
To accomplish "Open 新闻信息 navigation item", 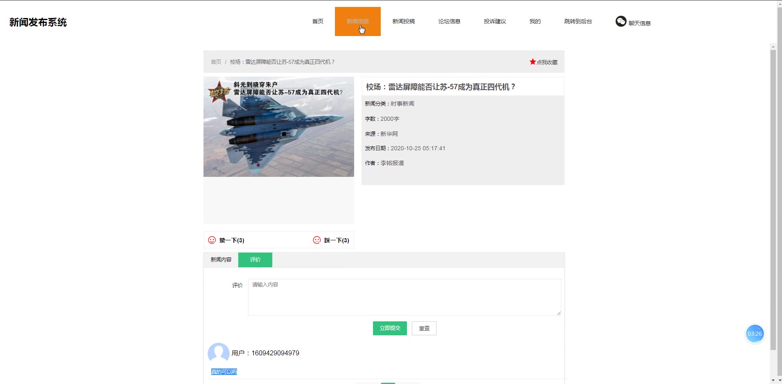I will tap(358, 21).
